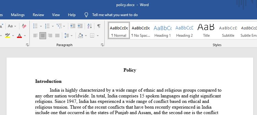Click the Multilevel List icon
Image resolution: width=257 pixels, height=115 pixels.
(x=59, y=26)
